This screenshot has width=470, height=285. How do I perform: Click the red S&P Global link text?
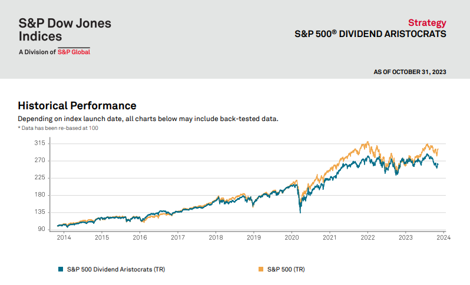click(x=74, y=52)
